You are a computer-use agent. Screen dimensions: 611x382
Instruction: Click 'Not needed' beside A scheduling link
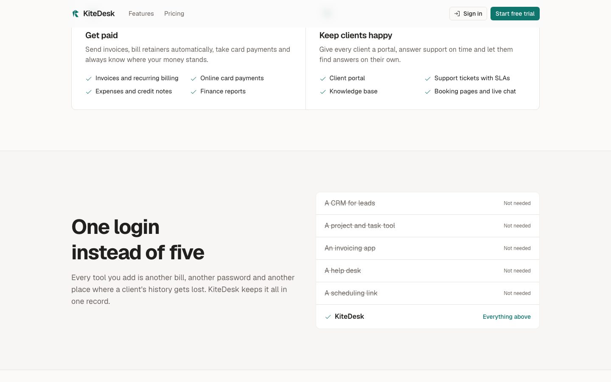point(517,293)
